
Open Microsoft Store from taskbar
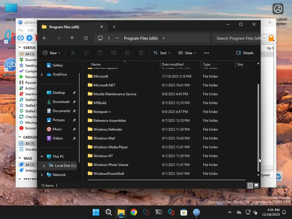tap(184, 212)
